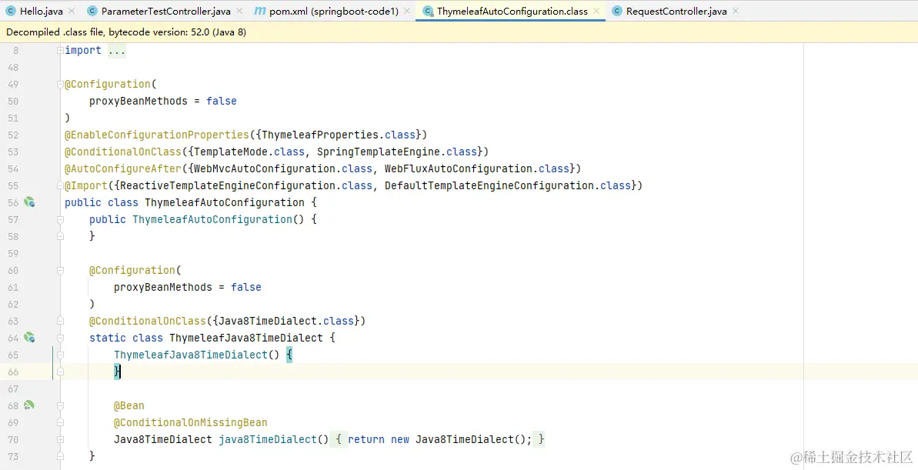This screenshot has height=470, width=918.
Task: Click 'proxyBeanMethods = false' on line 50
Action: click(x=163, y=102)
